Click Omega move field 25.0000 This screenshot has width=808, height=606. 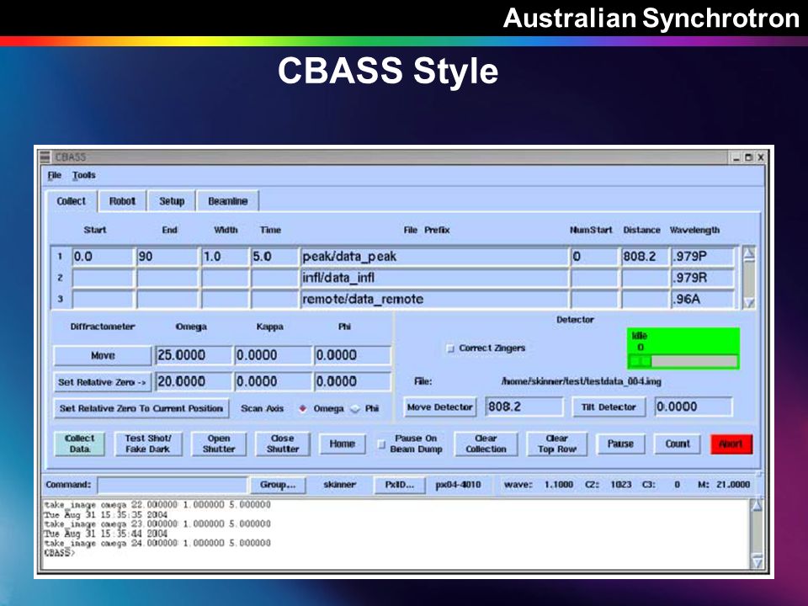click(194, 355)
